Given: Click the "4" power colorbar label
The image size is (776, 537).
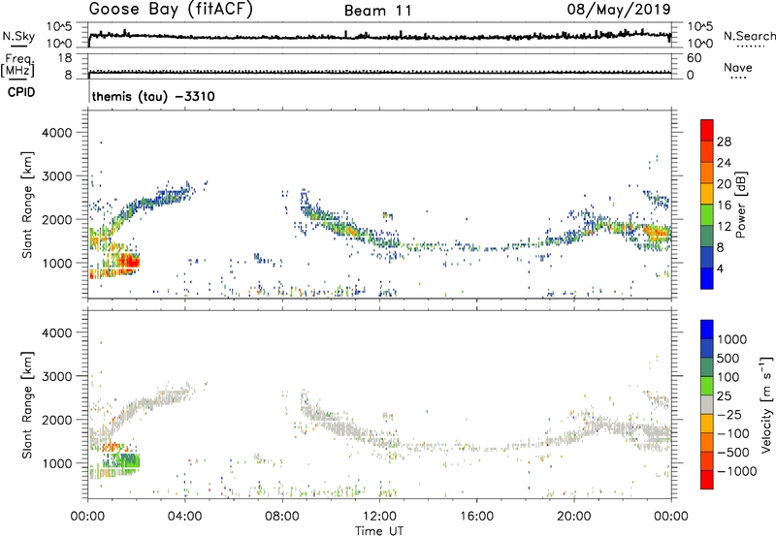Looking at the screenshot, I should 721,269.
